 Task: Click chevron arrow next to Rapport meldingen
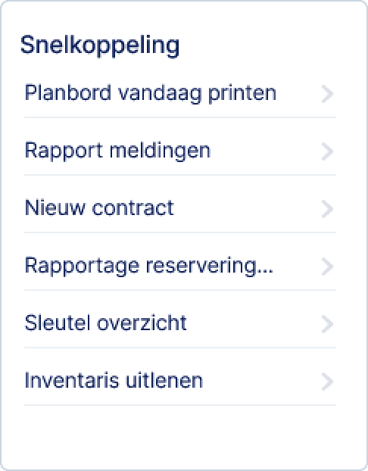[x=327, y=151]
